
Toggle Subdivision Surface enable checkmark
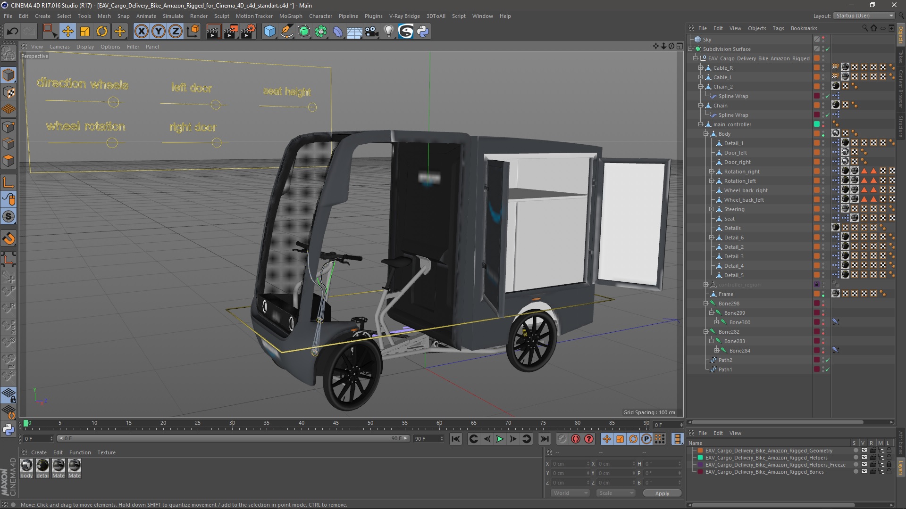click(827, 49)
